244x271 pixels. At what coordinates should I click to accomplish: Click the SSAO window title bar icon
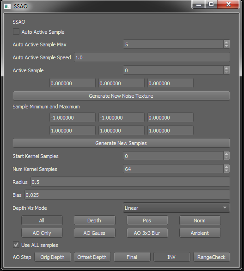pos(7,6)
